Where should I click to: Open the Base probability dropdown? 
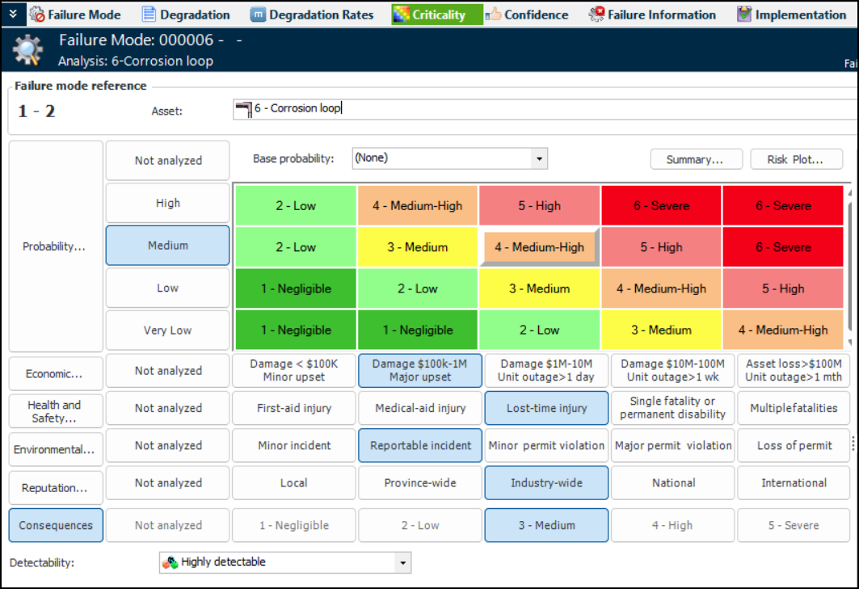[539, 158]
